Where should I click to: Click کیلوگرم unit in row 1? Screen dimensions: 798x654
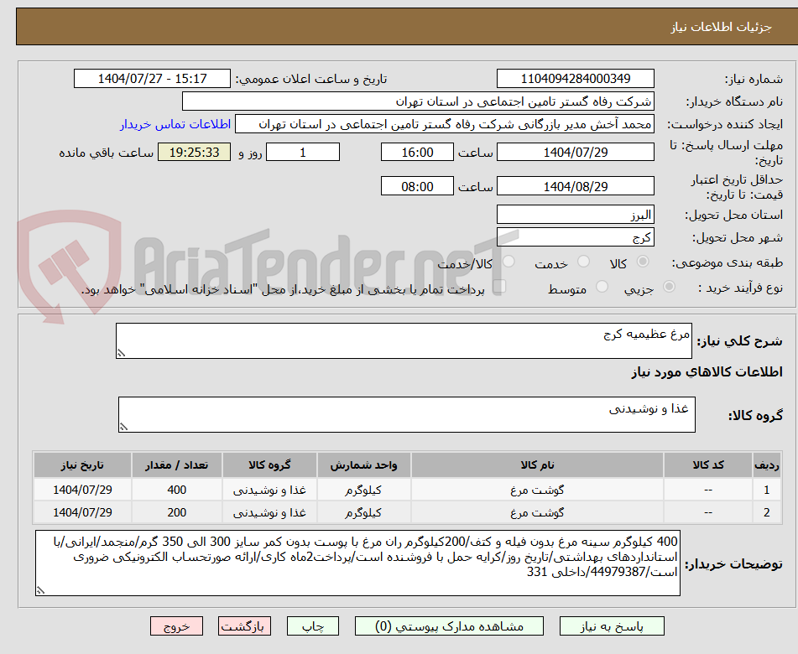[363, 490]
